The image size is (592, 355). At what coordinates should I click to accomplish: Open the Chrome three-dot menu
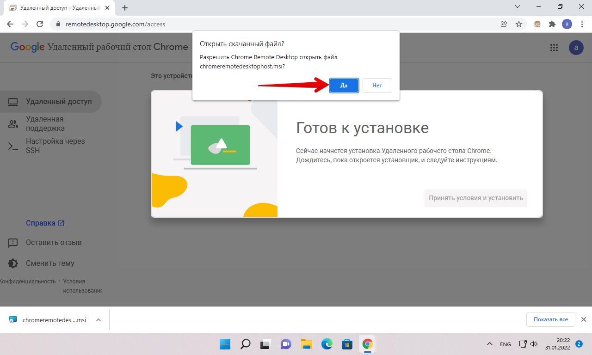[x=581, y=24]
